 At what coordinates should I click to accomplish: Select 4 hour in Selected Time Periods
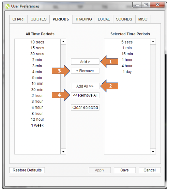(x=127, y=66)
